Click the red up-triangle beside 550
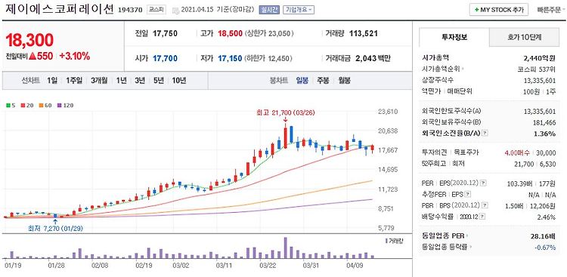This screenshot has height=277, width=567. [33, 57]
